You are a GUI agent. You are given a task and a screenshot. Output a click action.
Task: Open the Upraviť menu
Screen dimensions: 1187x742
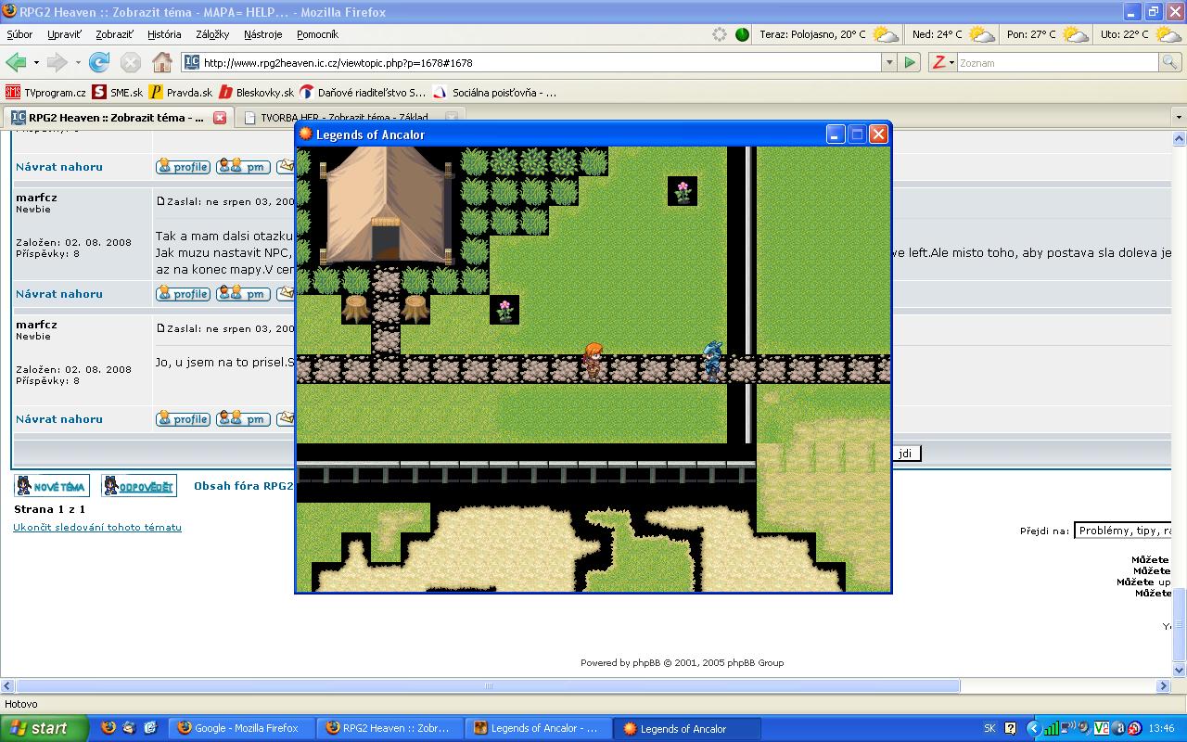click(64, 34)
